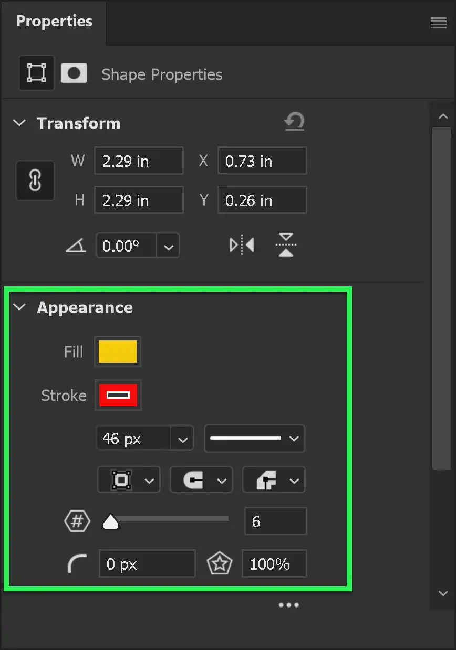Open the Fill color swatch
Viewport: 456px width, 650px height.
coord(117,351)
